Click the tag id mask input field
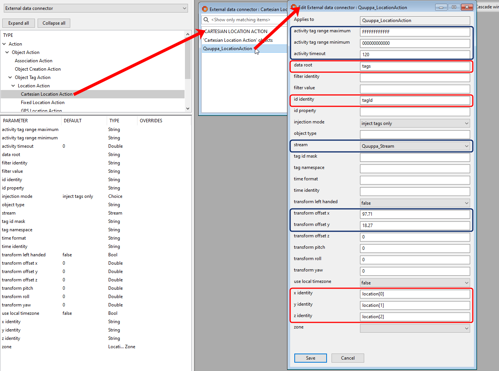Image resolution: width=499 pixels, height=371 pixels. pos(415,157)
